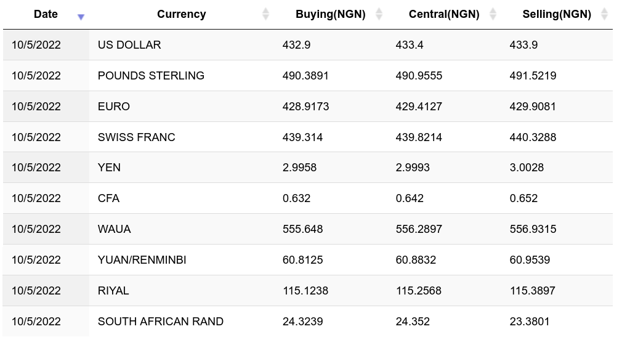
Task: Click the Date column sort arrow icon
Action: [x=81, y=17]
